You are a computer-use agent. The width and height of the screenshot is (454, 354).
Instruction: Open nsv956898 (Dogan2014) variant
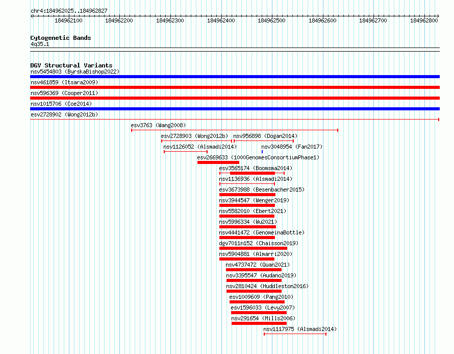[265, 136]
